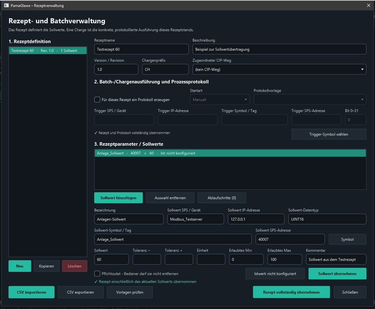Focus the Toleranz + field
Image resolution: width=375 pixels, height=309 pixels.
[x=179, y=259]
